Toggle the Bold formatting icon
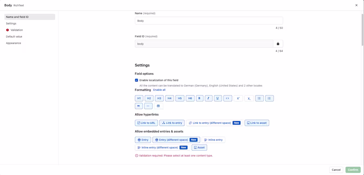Viewport: 364px width, 175px height. point(200,98)
